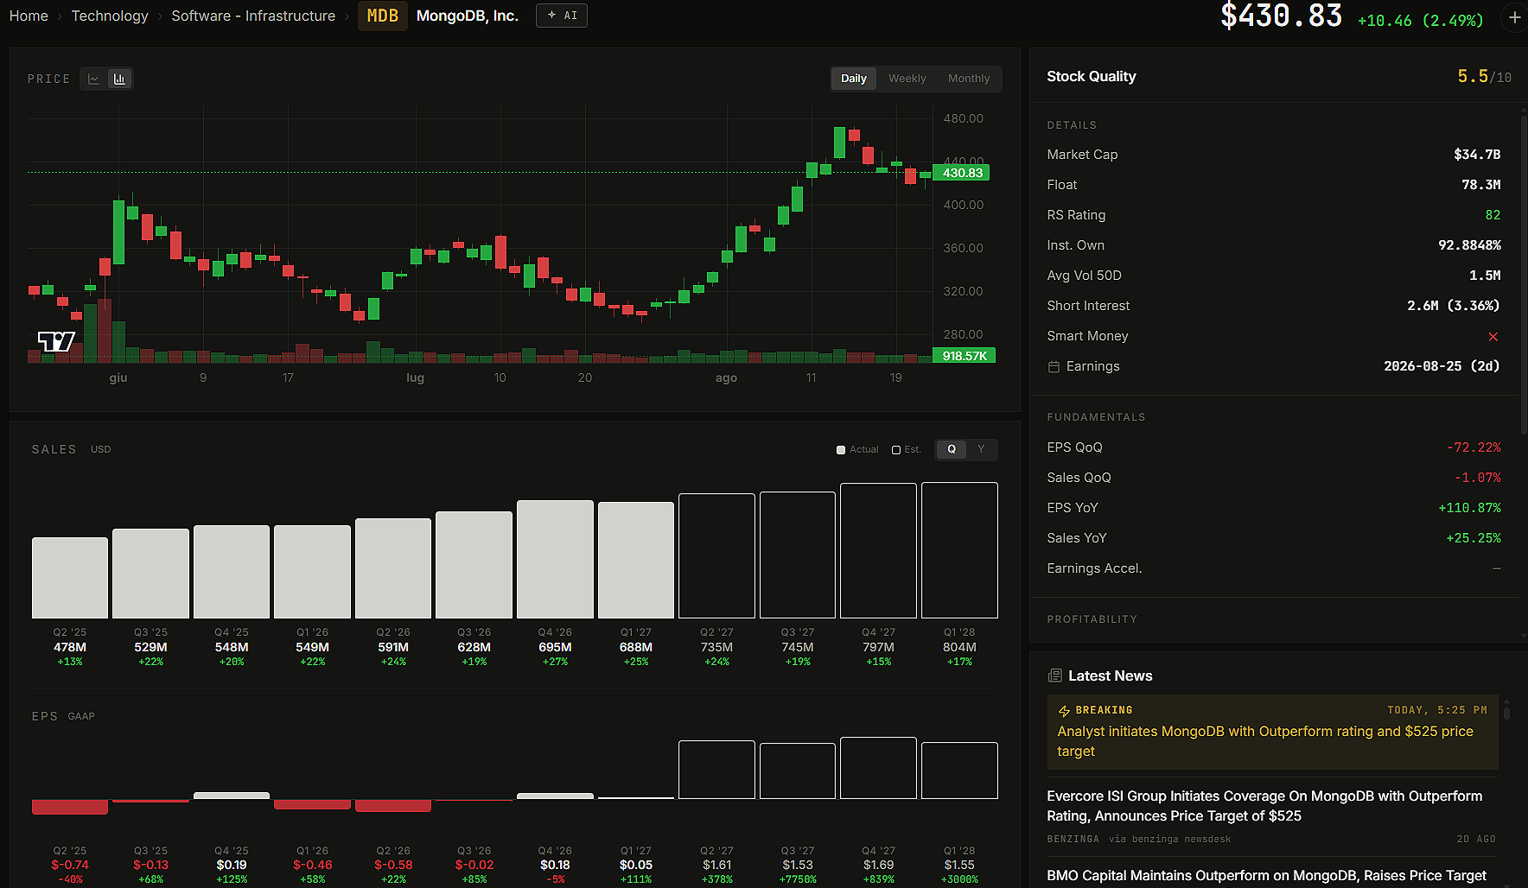The width and height of the screenshot is (1528, 888).
Task: Toggle the Actual legend marker
Action: (x=841, y=450)
